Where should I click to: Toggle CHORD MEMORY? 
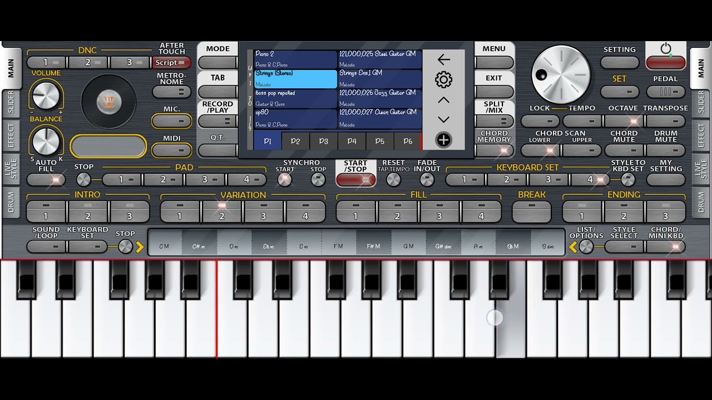coord(494,150)
